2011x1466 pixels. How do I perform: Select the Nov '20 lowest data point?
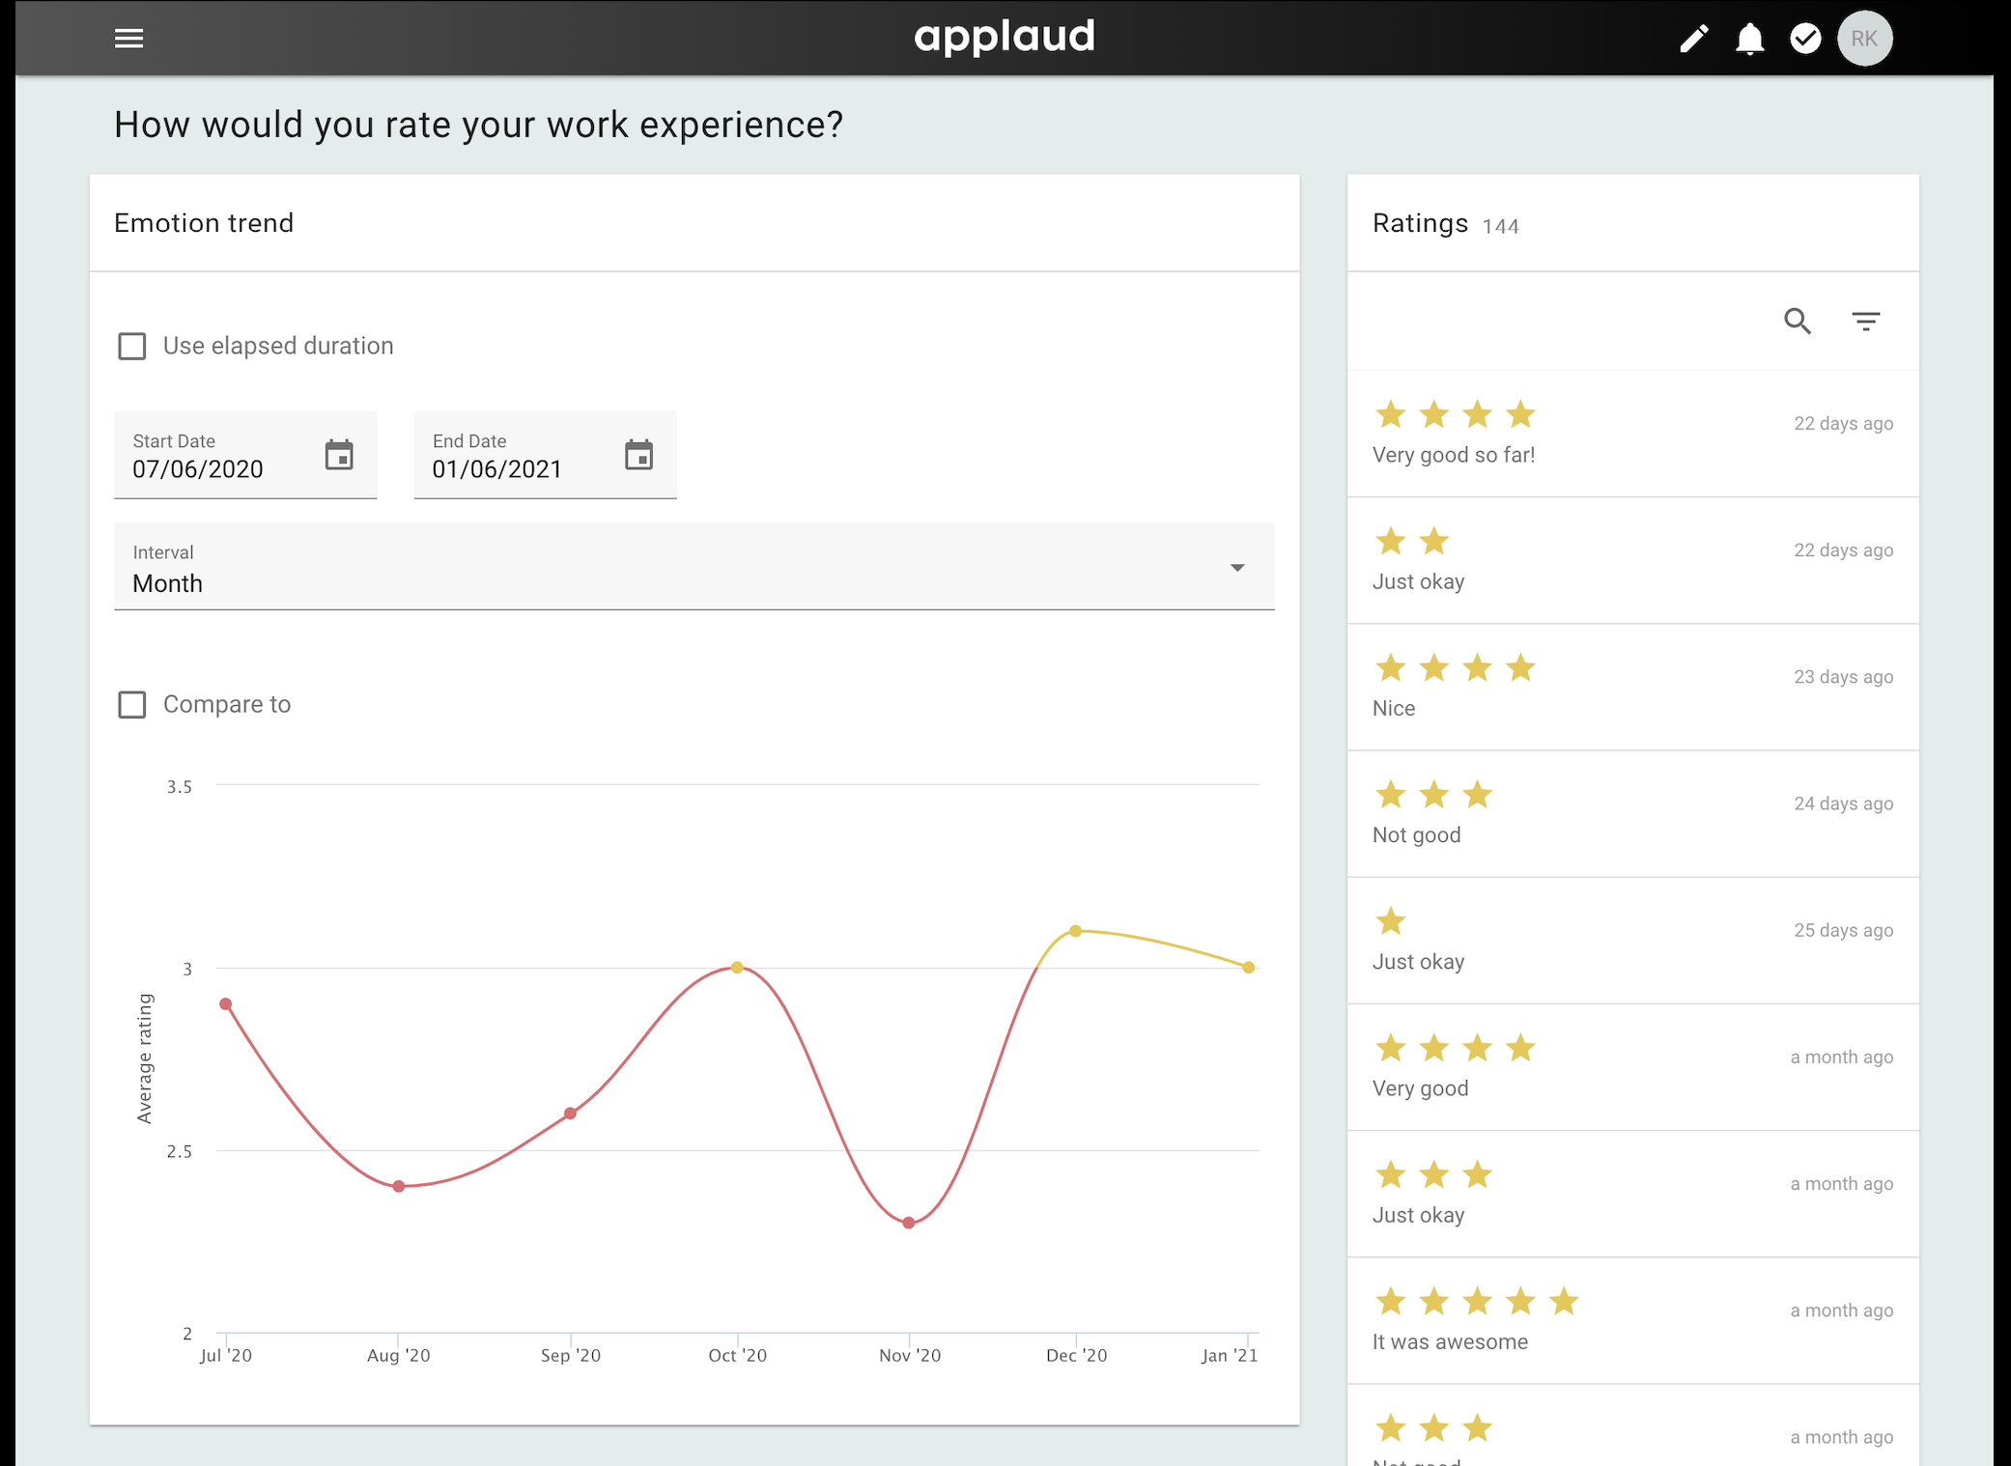909,1223
